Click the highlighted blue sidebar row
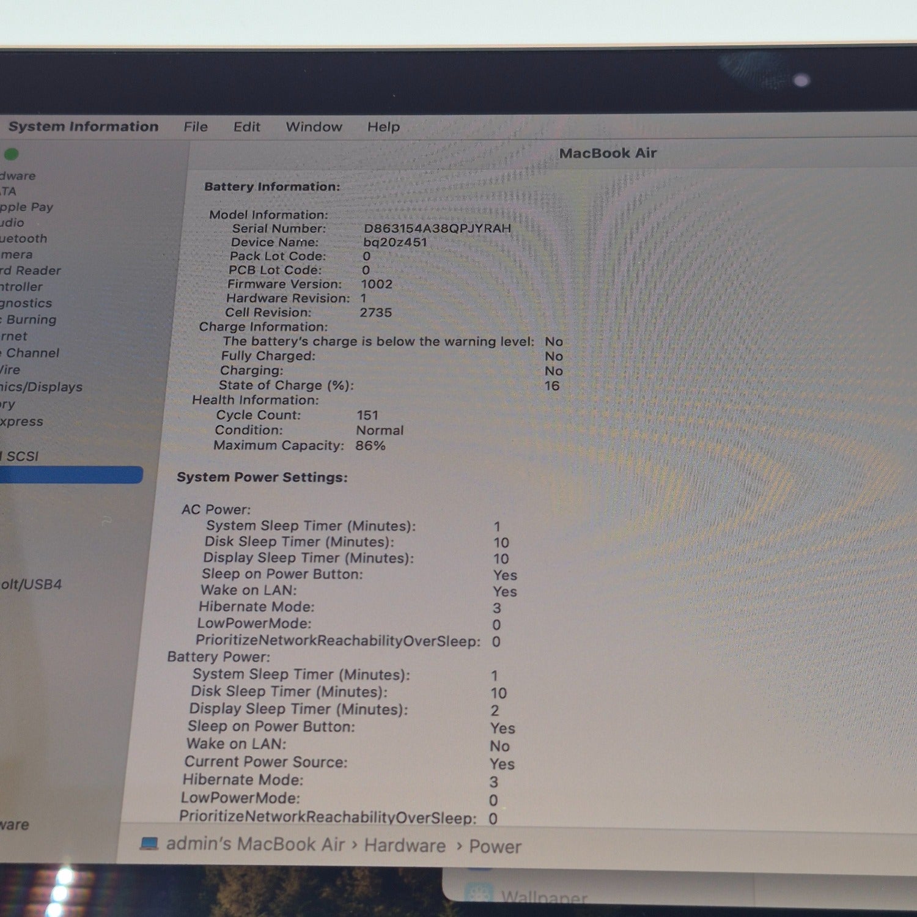 point(72,475)
